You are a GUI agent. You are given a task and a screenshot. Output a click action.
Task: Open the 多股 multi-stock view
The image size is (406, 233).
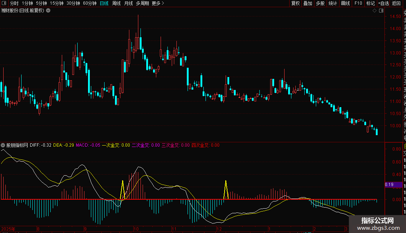click(320, 3)
